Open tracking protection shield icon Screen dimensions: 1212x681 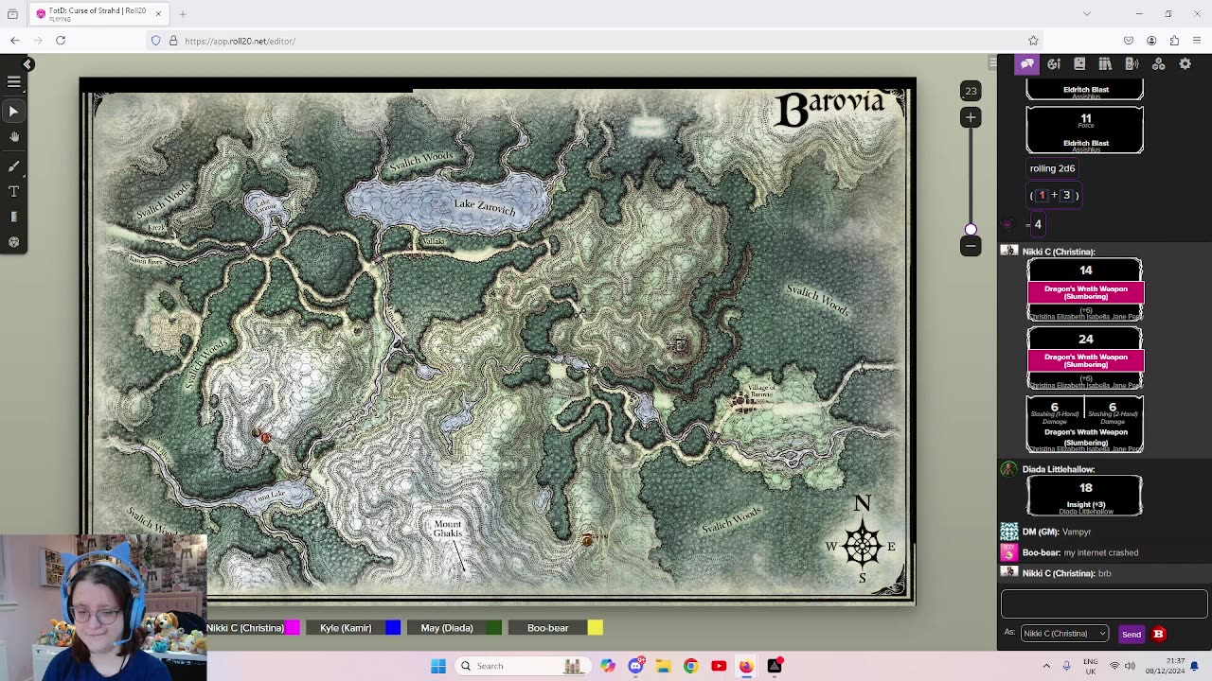pyautogui.click(x=155, y=41)
